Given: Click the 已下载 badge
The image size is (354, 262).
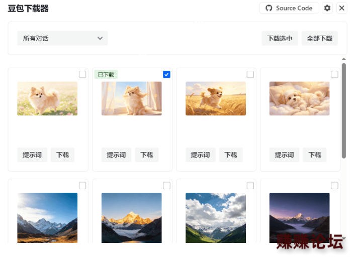Looking at the screenshot, I should point(106,75).
